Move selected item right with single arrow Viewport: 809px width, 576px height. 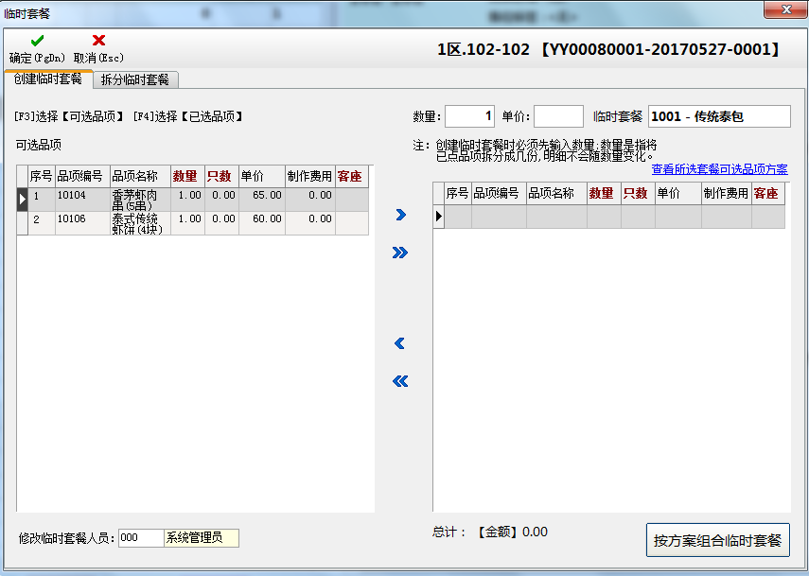point(400,216)
